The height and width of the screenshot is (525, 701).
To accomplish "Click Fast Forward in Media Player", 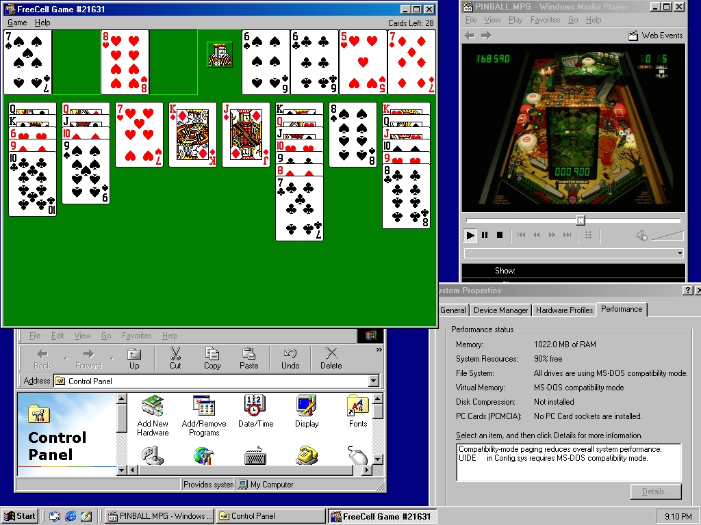I will tap(552, 235).
